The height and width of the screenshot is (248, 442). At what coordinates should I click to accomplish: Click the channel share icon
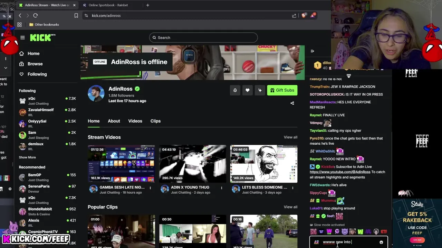click(292, 103)
